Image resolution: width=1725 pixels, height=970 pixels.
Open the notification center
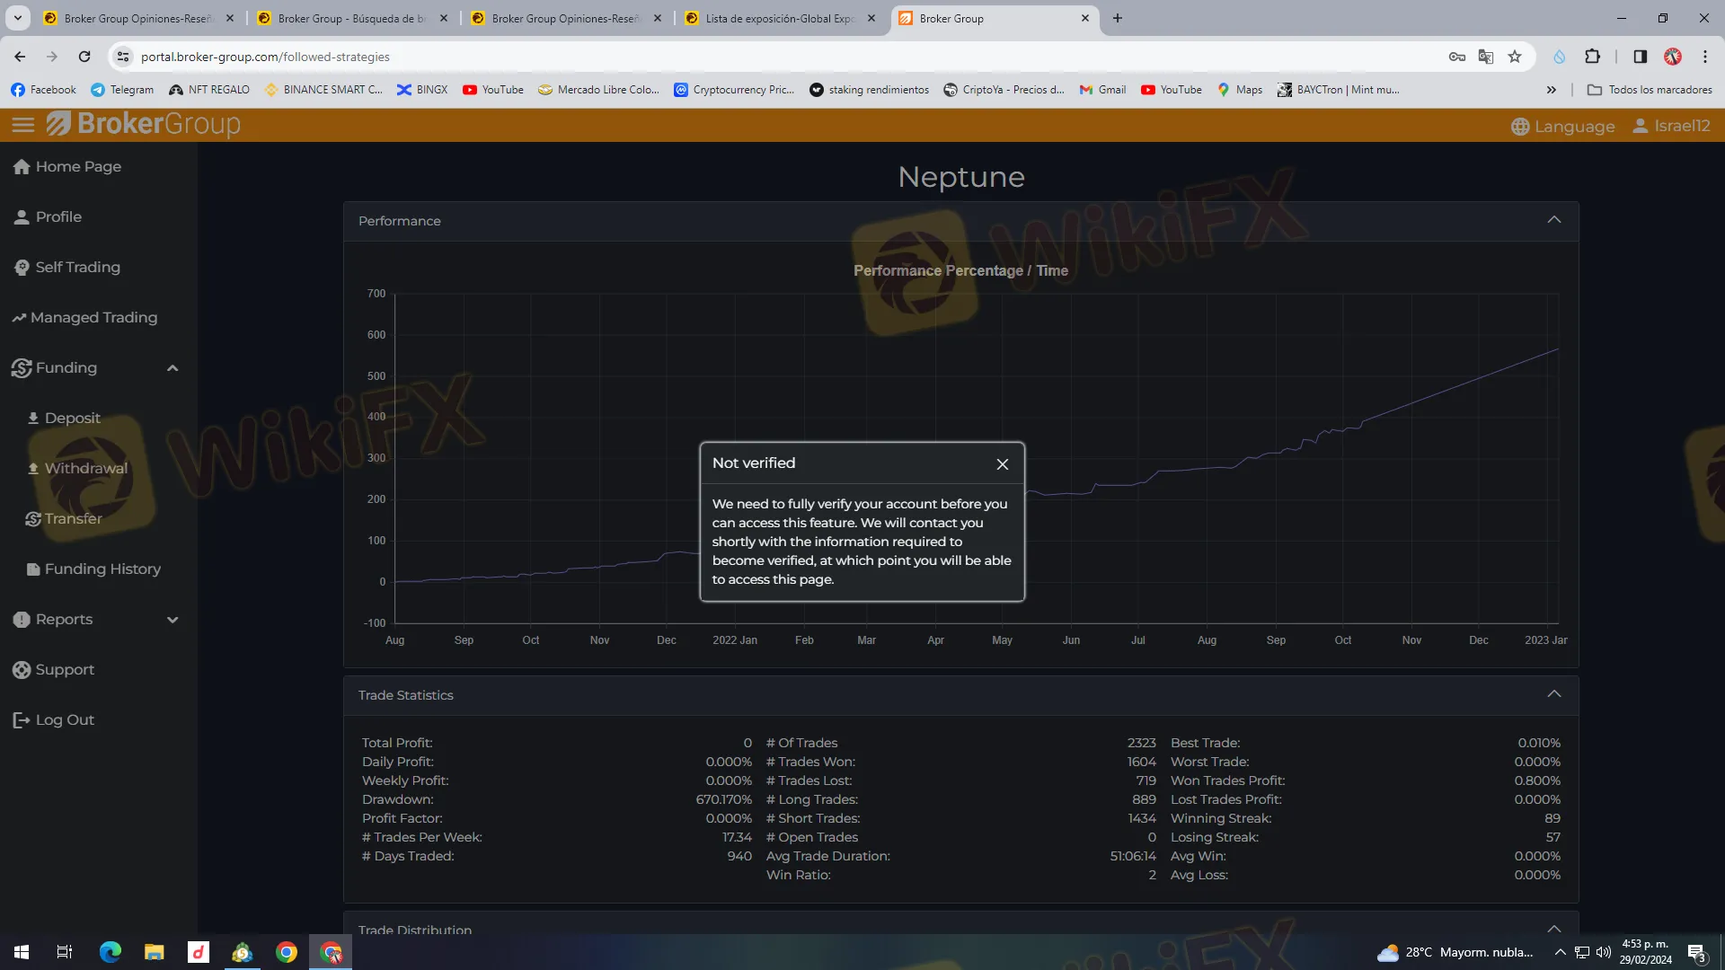(1696, 952)
